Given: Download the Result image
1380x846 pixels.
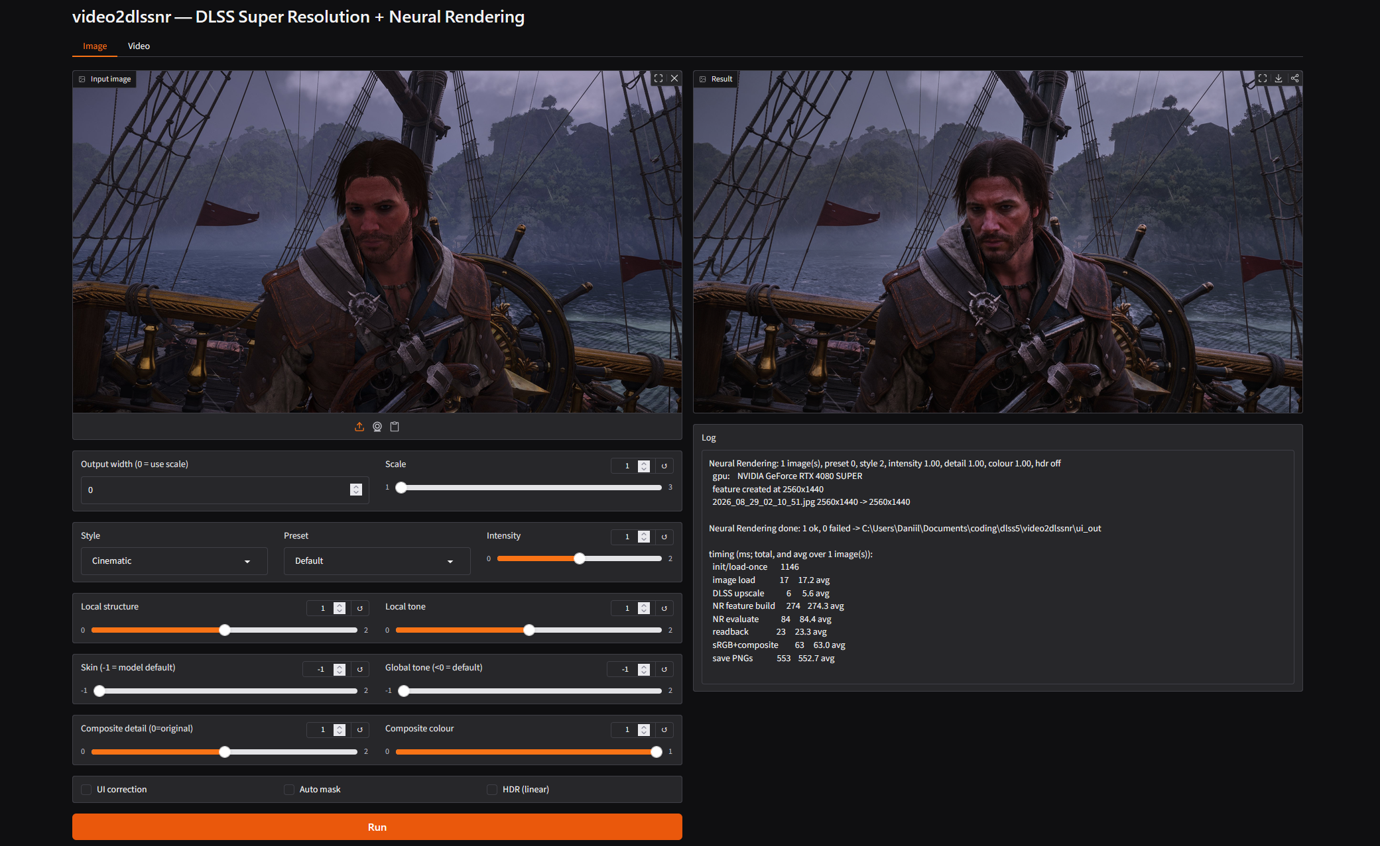Looking at the screenshot, I should pos(1279,78).
